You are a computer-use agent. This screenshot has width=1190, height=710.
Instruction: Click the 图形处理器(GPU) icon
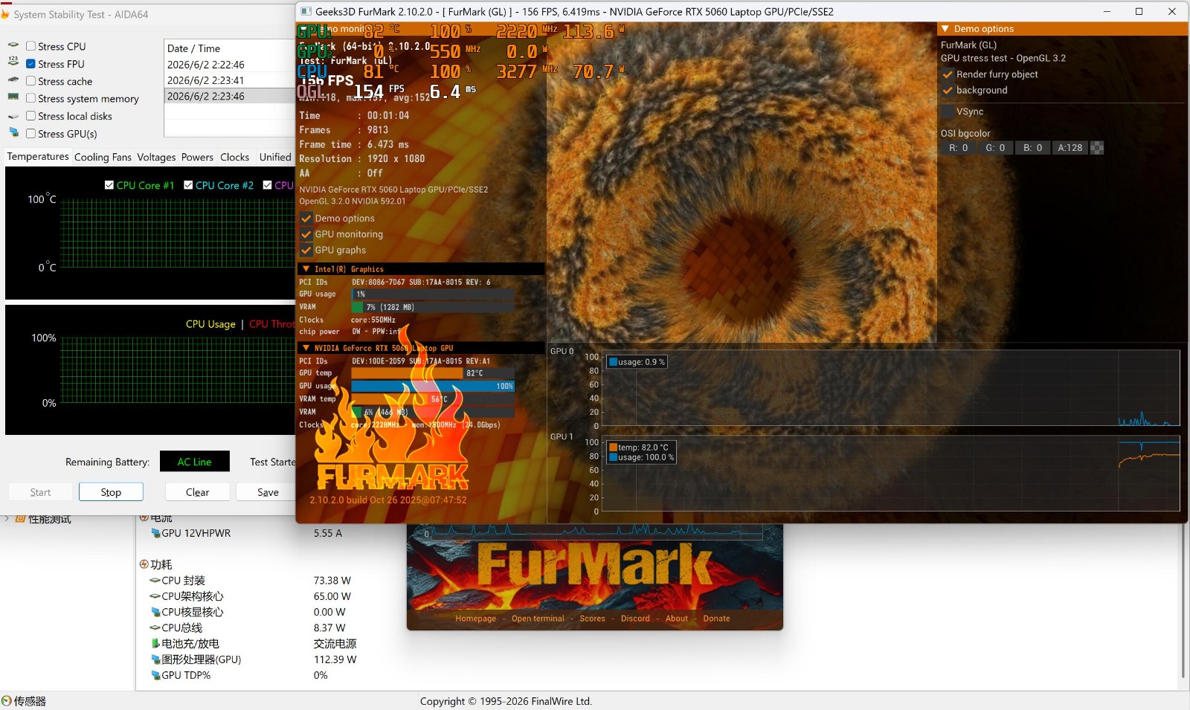click(155, 659)
